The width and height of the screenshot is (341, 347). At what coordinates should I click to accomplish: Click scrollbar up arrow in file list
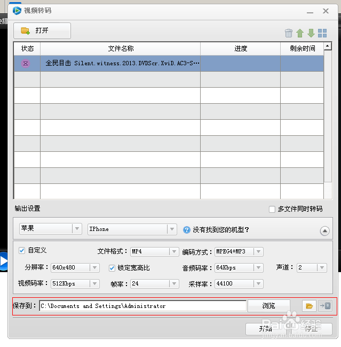(x=328, y=46)
